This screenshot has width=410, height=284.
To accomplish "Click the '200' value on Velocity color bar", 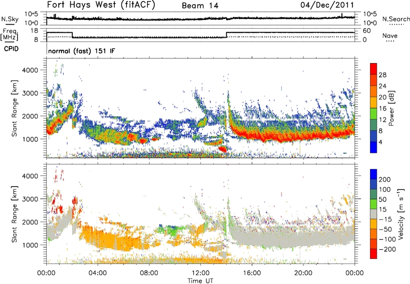I will pos(385,179).
